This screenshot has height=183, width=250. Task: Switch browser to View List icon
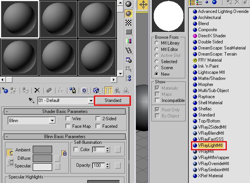(192, 2)
